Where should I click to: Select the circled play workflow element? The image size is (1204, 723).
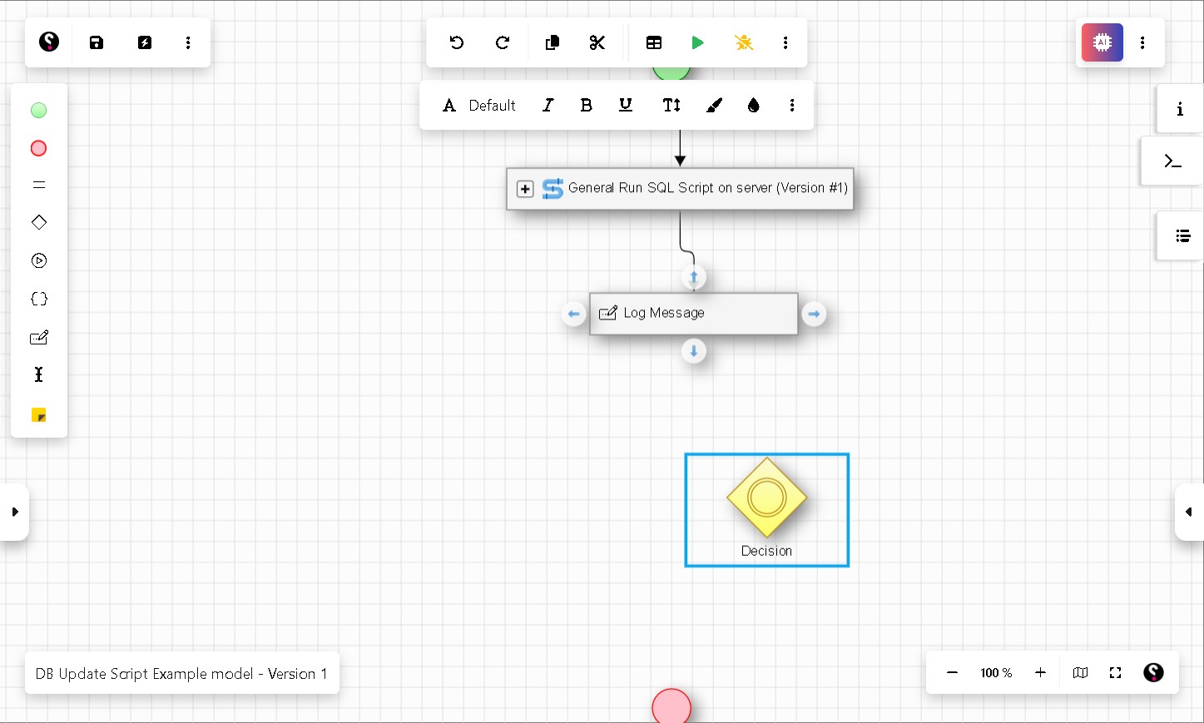[39, 260]
